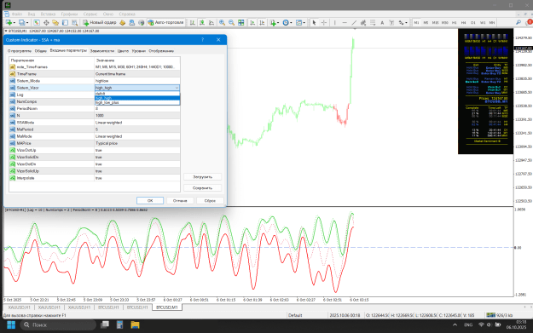This screenshot has width=533, height=333.
Task: Select the trendline drawing tool
Action: pyautogui.click(x=354, y=22)
